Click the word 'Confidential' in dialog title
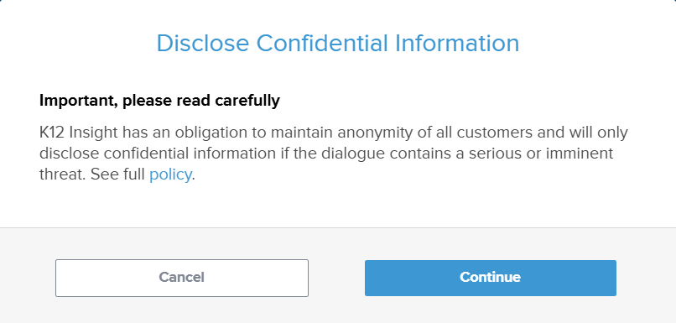The height and width of the screenshot is (323, 676). [x=316, y=43]
